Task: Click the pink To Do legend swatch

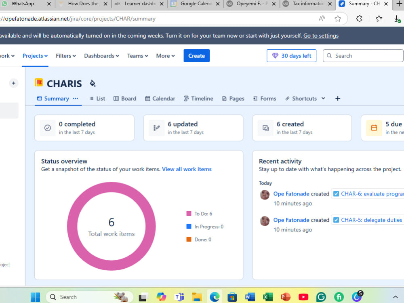Action: click(x=189, y=213)
